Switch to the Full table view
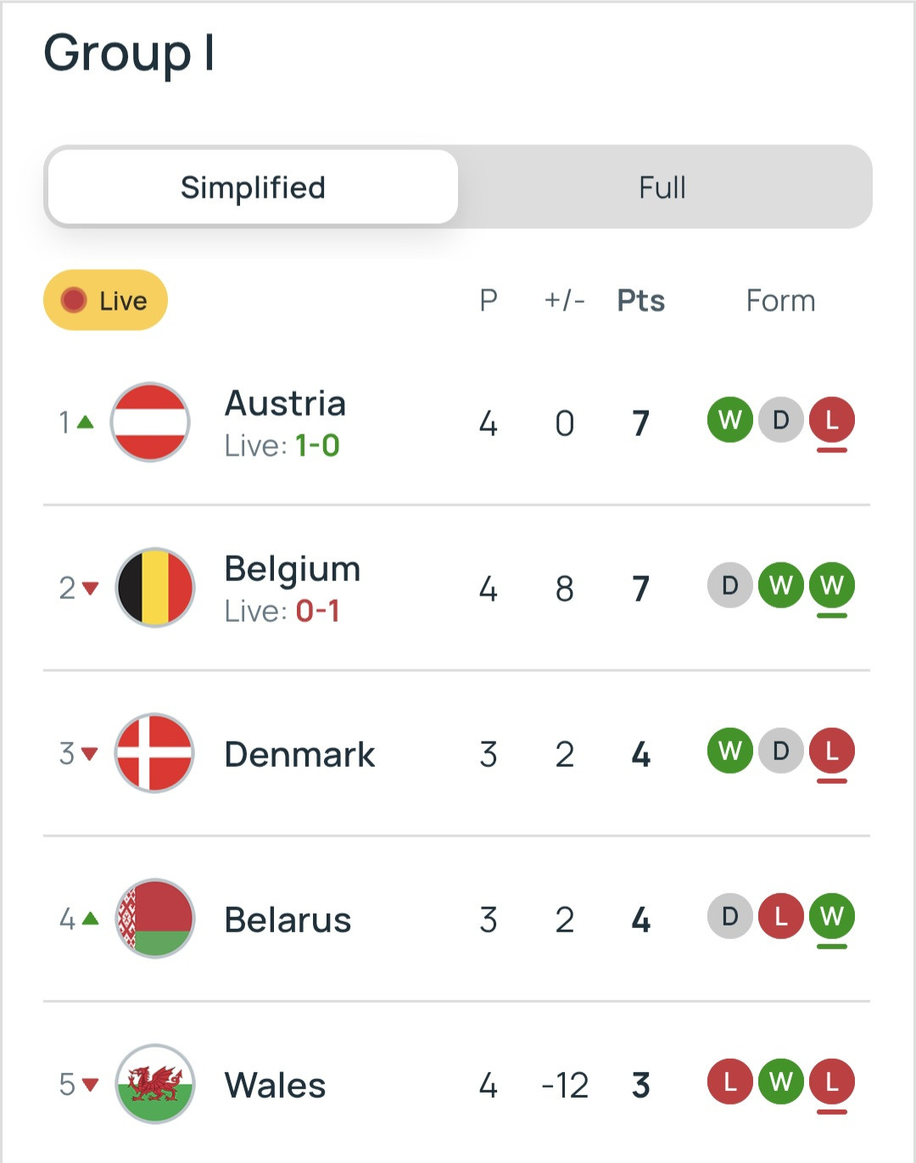 click(x=662, y=187)
